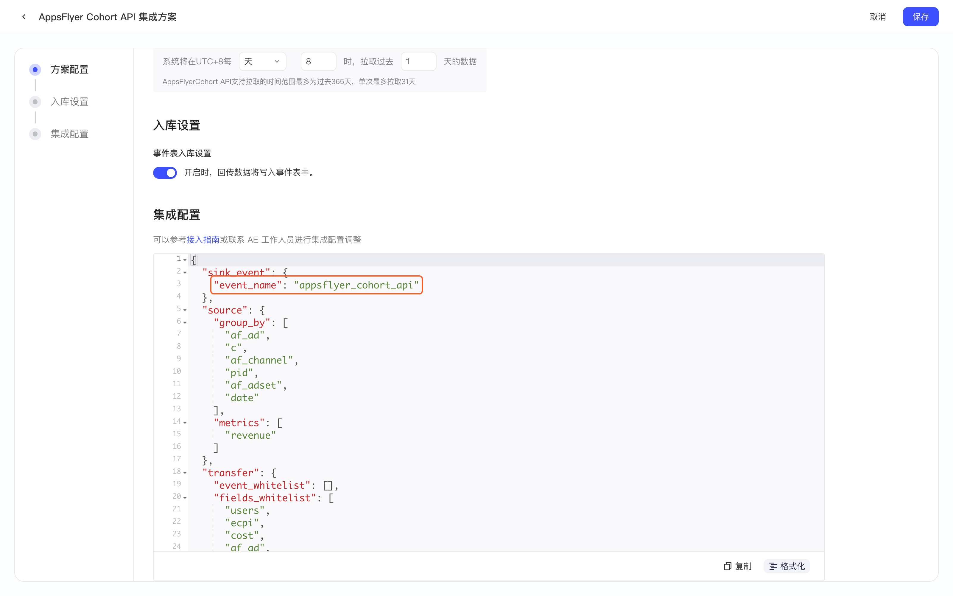The image size is (953, 596).
Task: Copy the JSON with 复制 button
Action: tap(738, 566)
